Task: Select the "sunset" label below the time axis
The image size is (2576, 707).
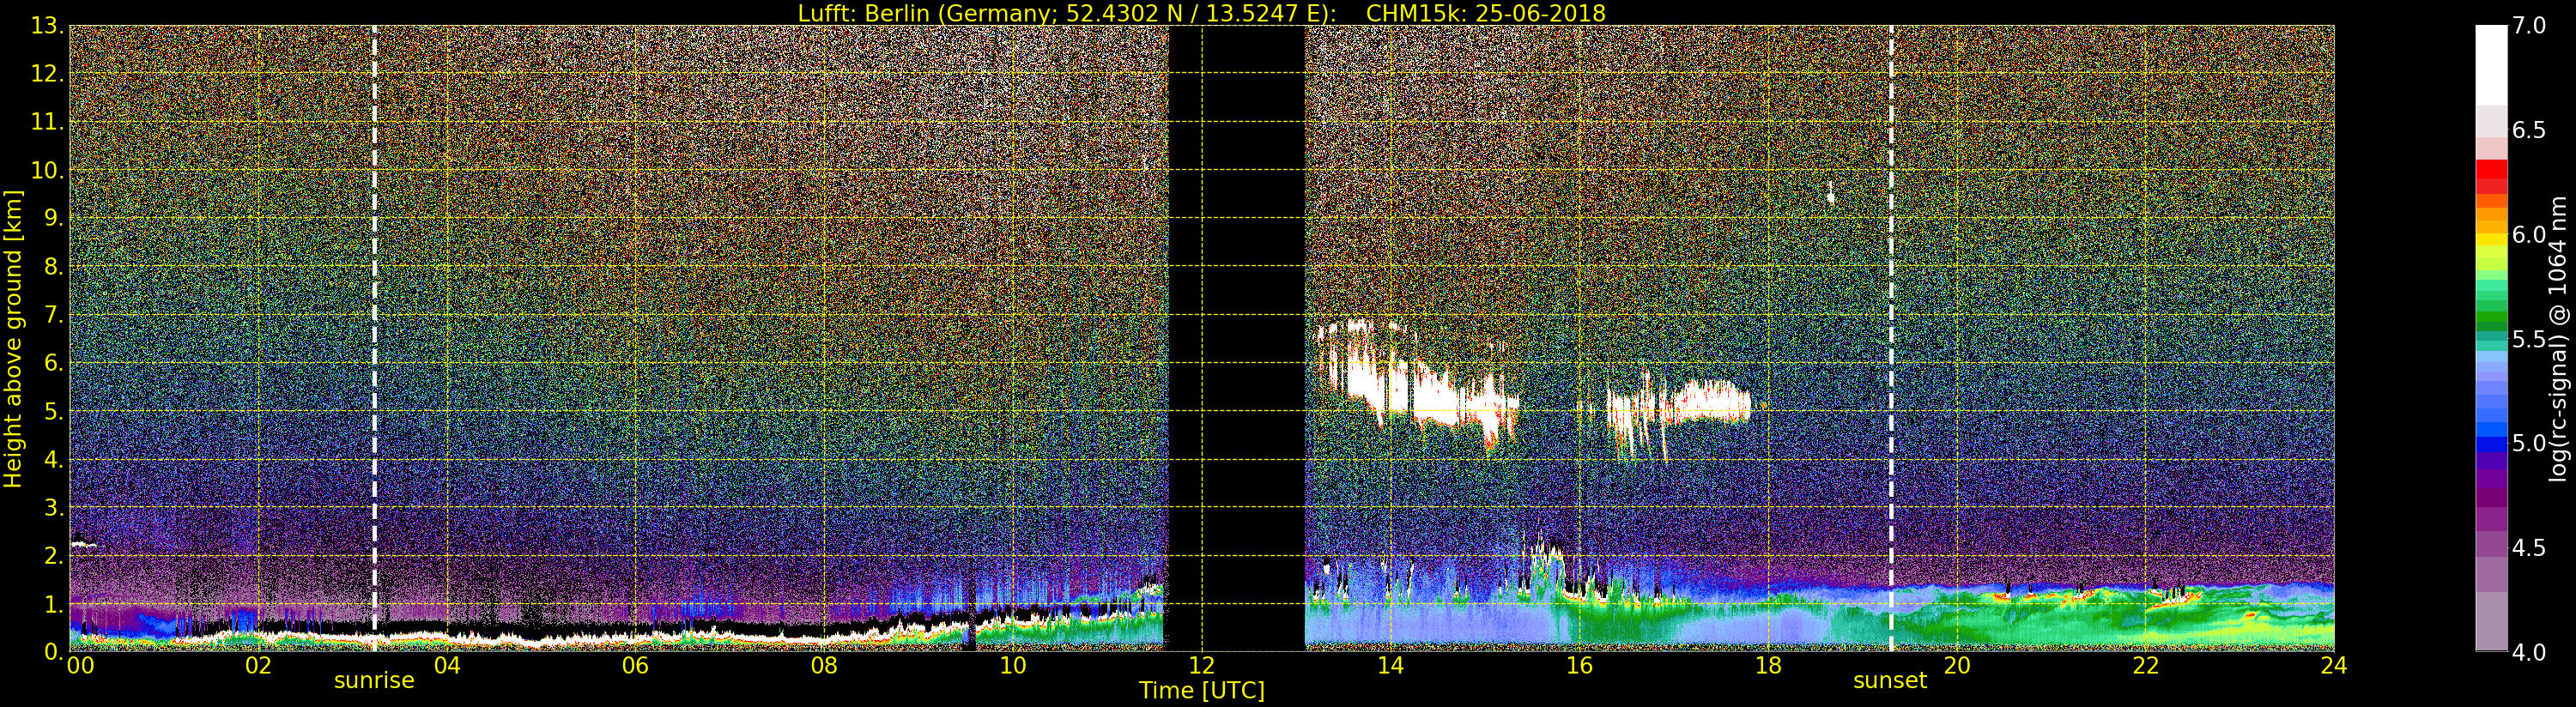Action: click(1890, 681)
